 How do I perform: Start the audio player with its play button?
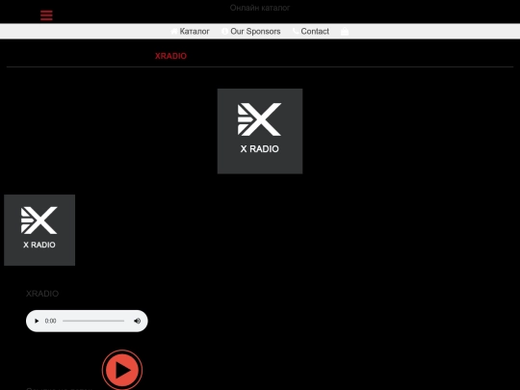click(37, 321)
